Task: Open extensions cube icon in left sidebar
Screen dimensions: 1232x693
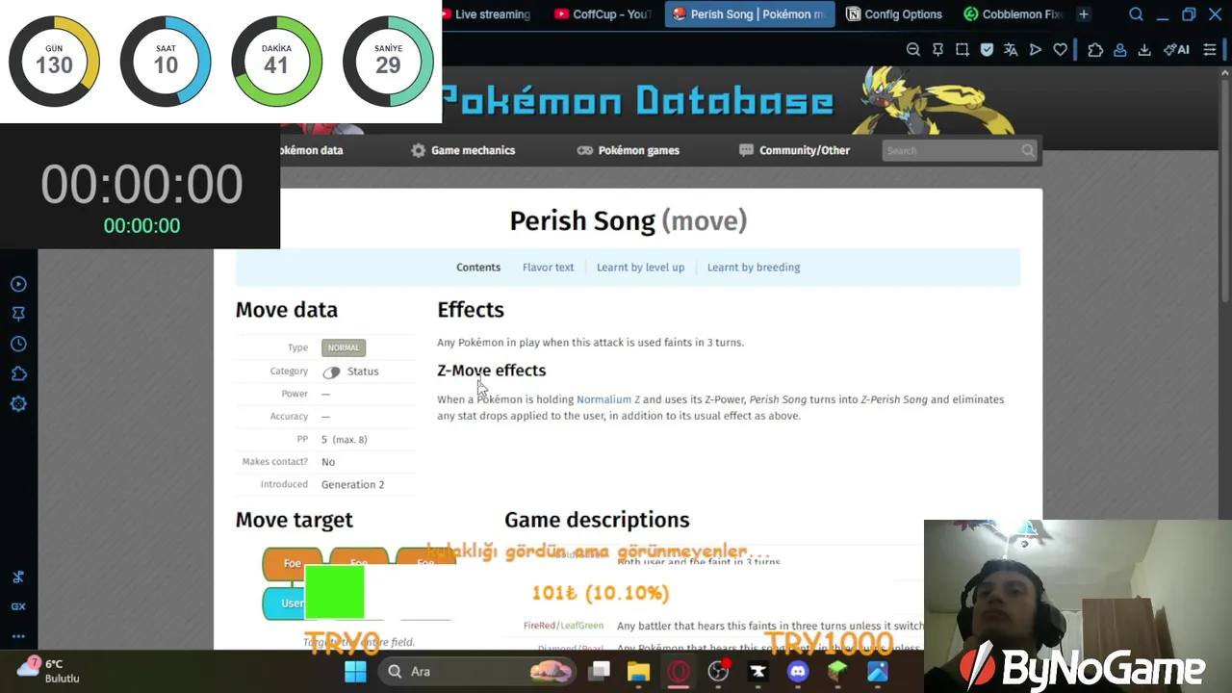Action: pos(18,373)
